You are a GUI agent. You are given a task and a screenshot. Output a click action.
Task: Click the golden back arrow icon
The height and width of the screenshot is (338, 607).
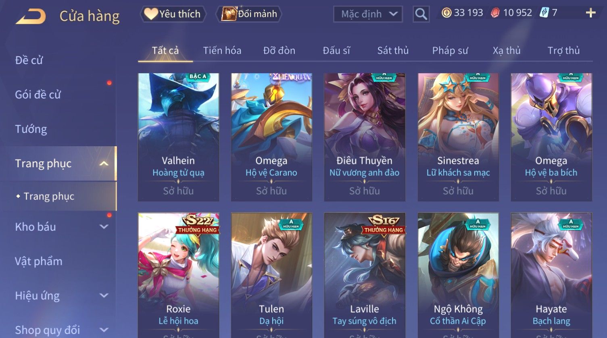[31, 16]
